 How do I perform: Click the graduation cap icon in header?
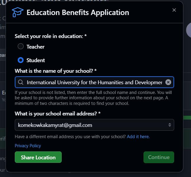click(17, 12)
